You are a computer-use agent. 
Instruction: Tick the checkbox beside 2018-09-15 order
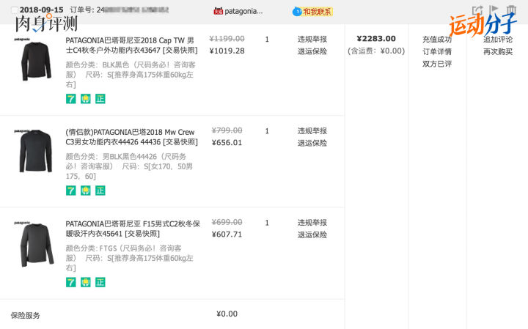point(14,10)
